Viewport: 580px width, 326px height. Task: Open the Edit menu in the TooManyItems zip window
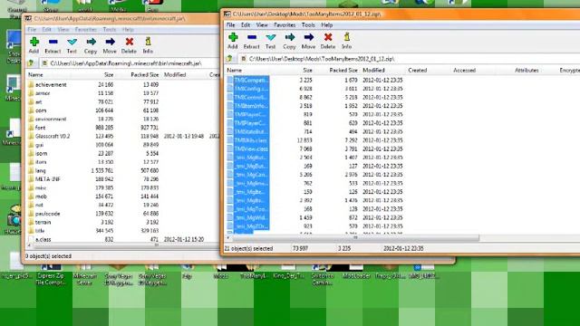(246, 25)
